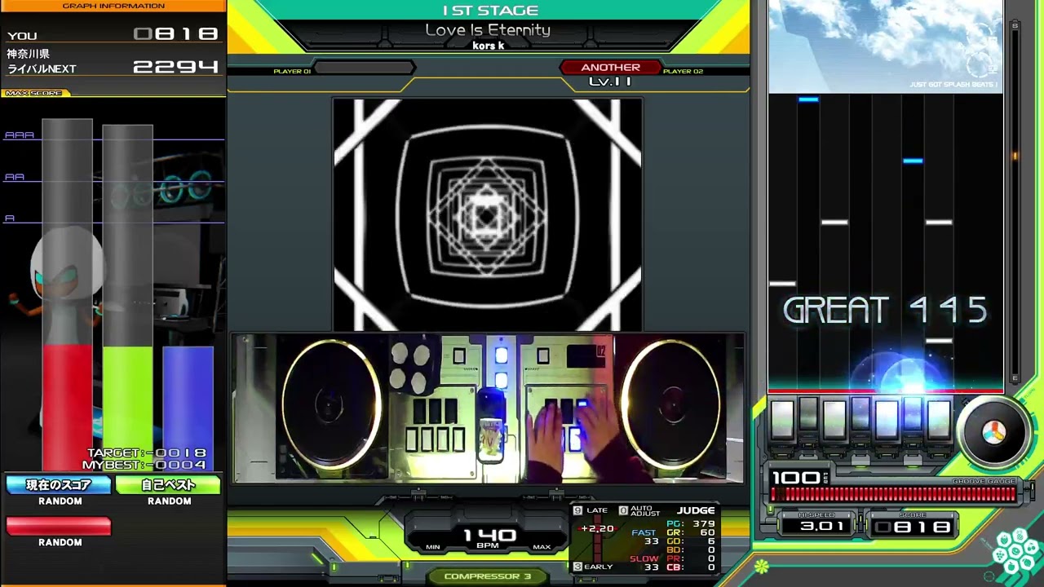Click the Lv.11 level text
This screenshot has width=1044, height=587.
pos(610,82)
